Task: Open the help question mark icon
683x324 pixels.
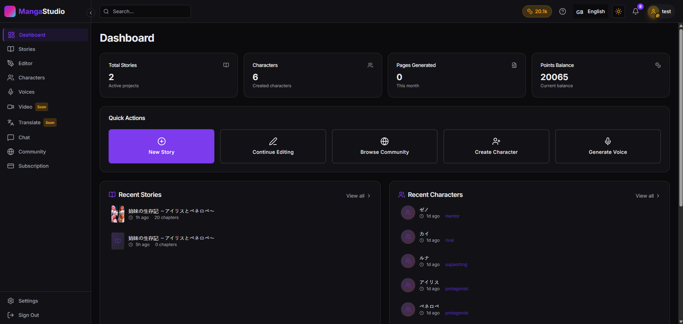Action: coord(563,11)
